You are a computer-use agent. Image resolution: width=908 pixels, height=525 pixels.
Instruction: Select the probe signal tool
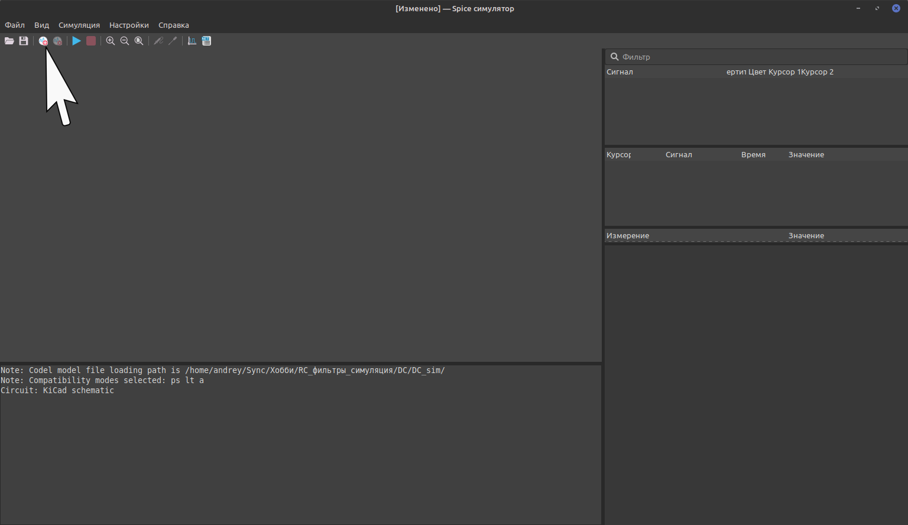coord(158,41)
